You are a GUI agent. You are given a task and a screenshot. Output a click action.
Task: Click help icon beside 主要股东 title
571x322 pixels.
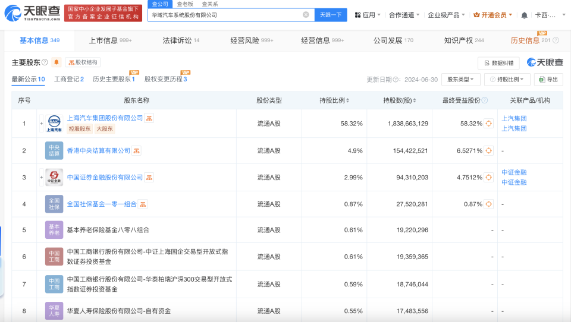[45, 62]
